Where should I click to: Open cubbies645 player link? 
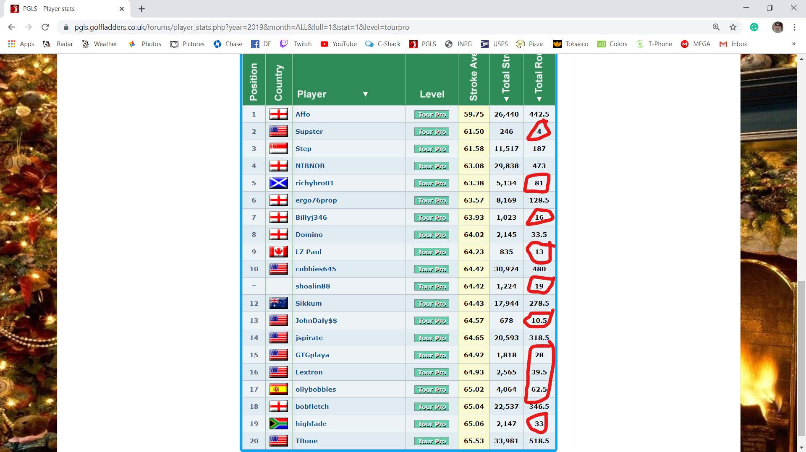(x=316, y=269)
